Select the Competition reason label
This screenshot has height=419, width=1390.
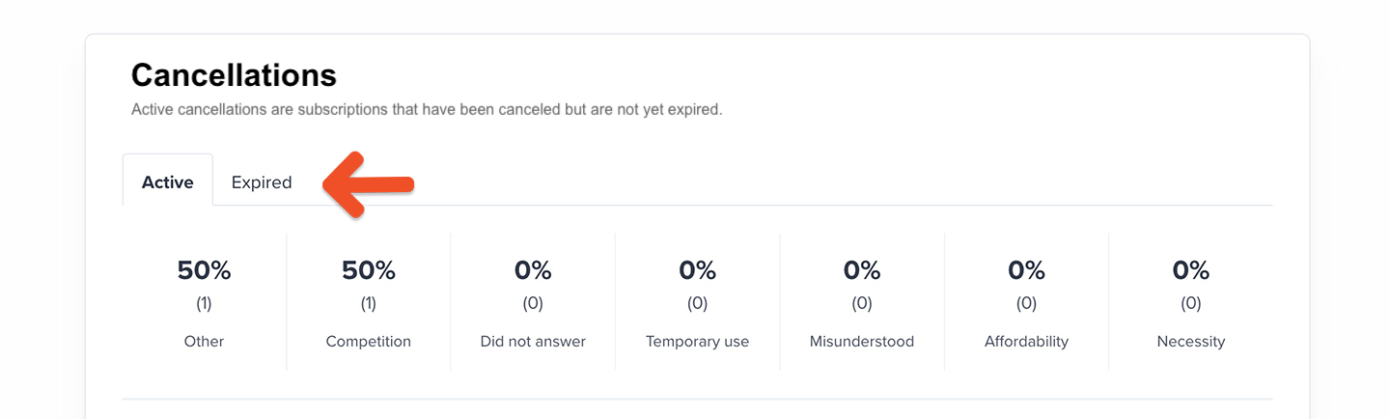coord(369,342)
